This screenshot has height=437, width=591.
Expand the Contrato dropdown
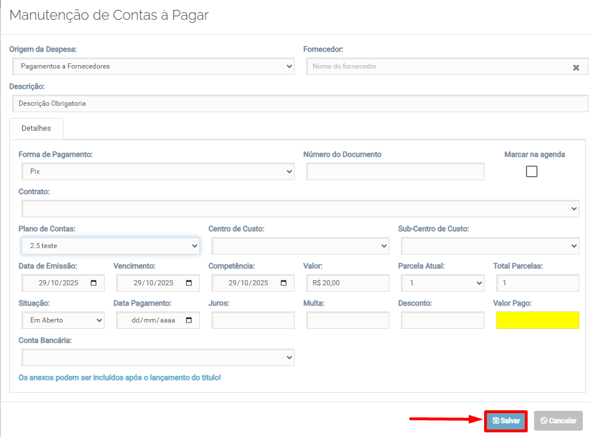[300, 209]
